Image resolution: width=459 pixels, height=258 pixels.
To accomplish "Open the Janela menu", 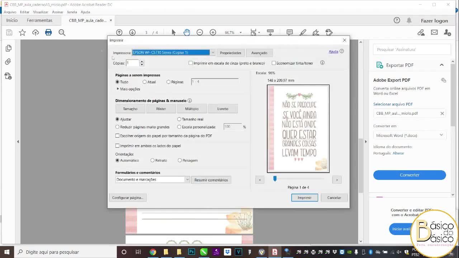I will coord(72,12).
